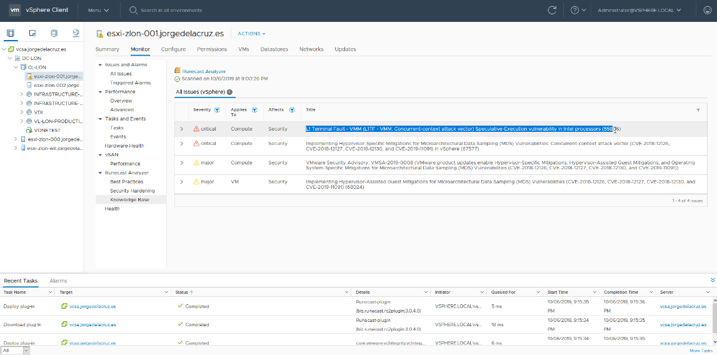The width and height of the screenshot is (717, 355).
Task: Expand the Hypervisor-Assisted Guest Mitigations (68024) row
Action: [x=181, y=182]
